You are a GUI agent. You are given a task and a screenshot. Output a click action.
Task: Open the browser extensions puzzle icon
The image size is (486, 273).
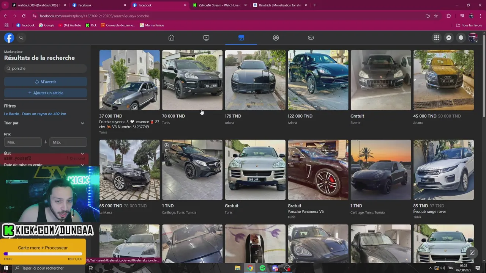(x=448, y=16)
